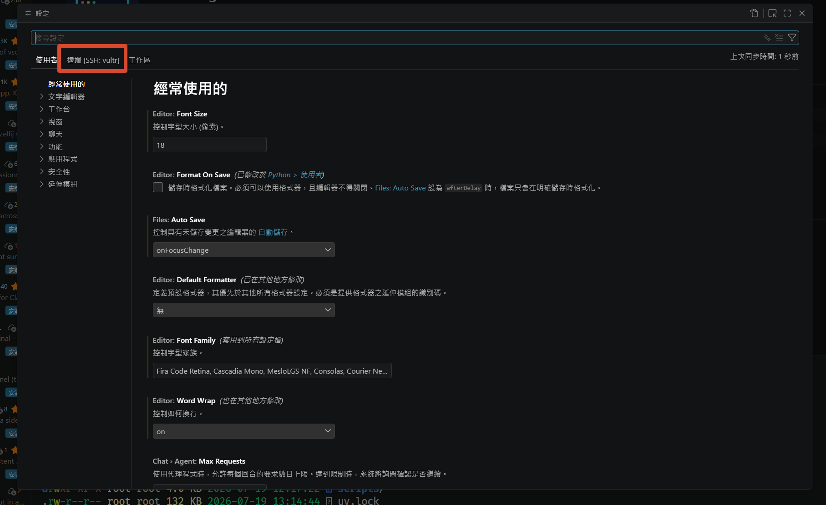The height and width of the screenshot is (505, 826).
Task: Open Word Wrap dropdown set to on
Action: (x=243, y=431)
